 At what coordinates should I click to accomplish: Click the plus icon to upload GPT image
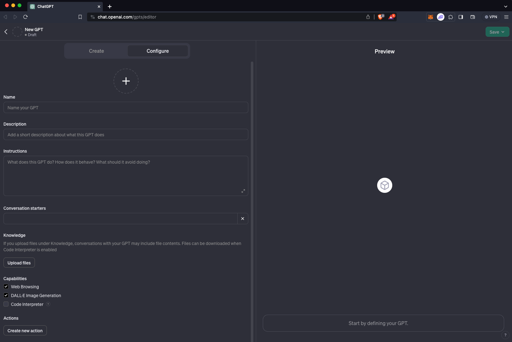click(126, 81)
